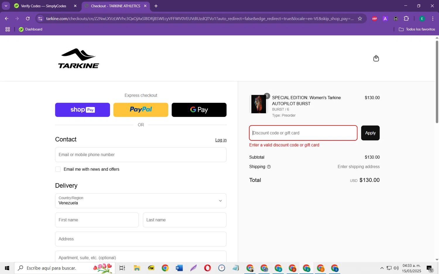Screen dimensions: 439x274
Task: Click the address bar URL
Action: [200, 18]
